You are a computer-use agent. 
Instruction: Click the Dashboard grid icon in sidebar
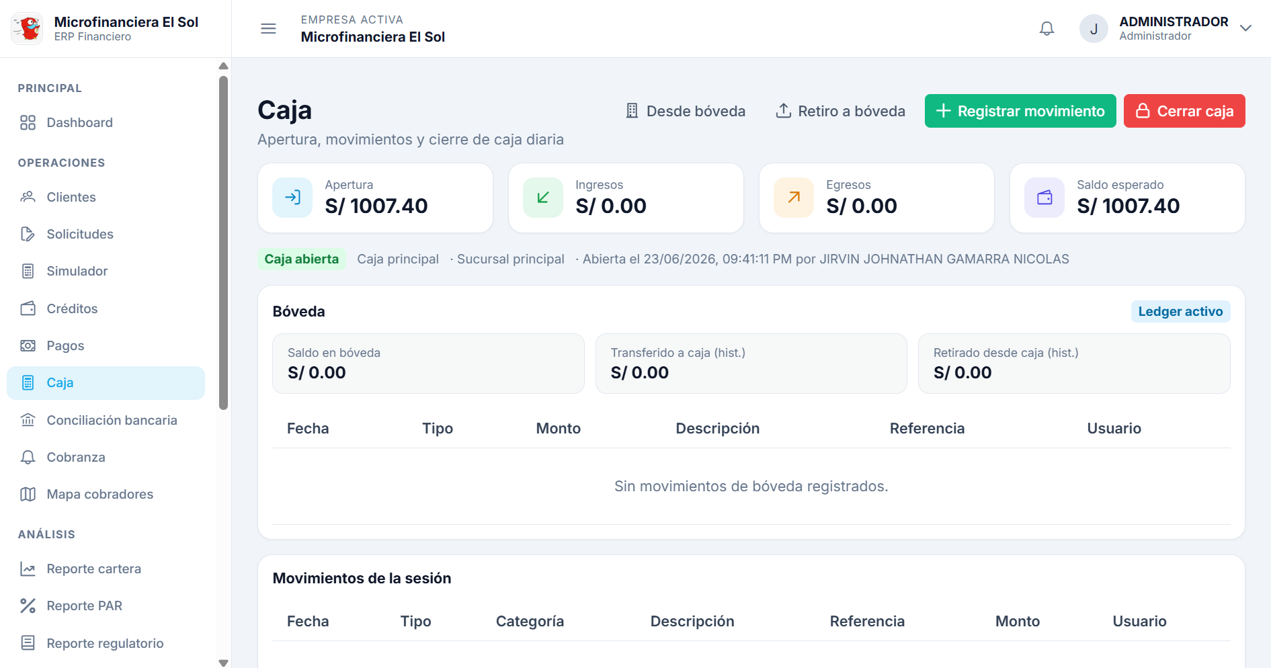(x=28, y=122)
